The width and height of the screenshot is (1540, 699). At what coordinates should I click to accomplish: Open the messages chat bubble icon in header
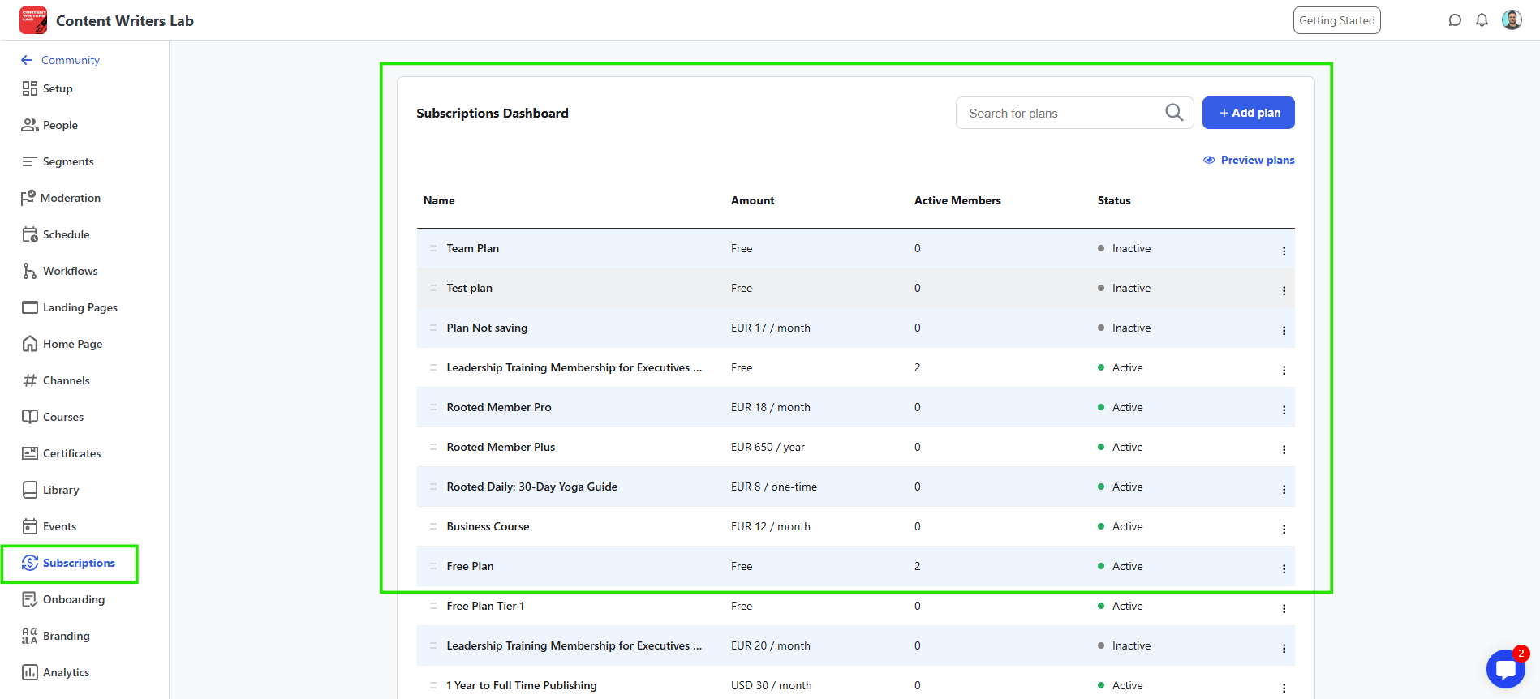pyautogui.click(x=1455, y=20)
